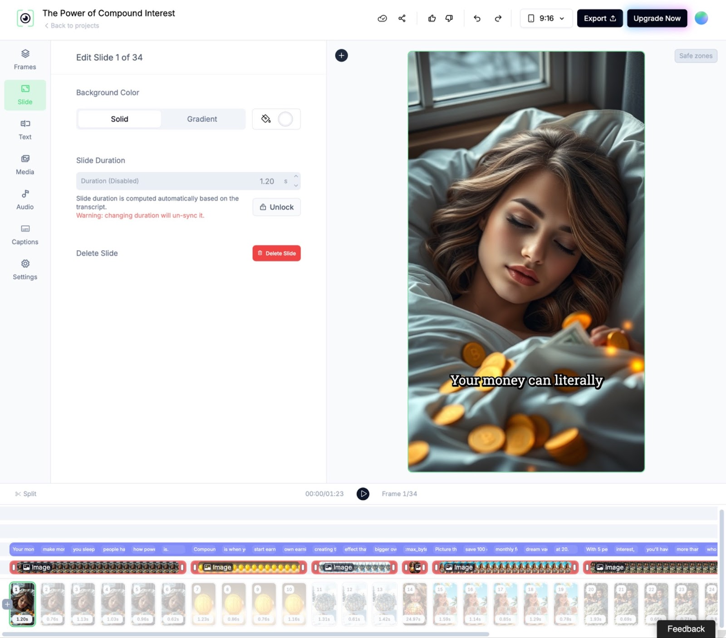This screenshot has width=726, height=638.
Task: Open the Media panel
Action: [x=25, y=165]
